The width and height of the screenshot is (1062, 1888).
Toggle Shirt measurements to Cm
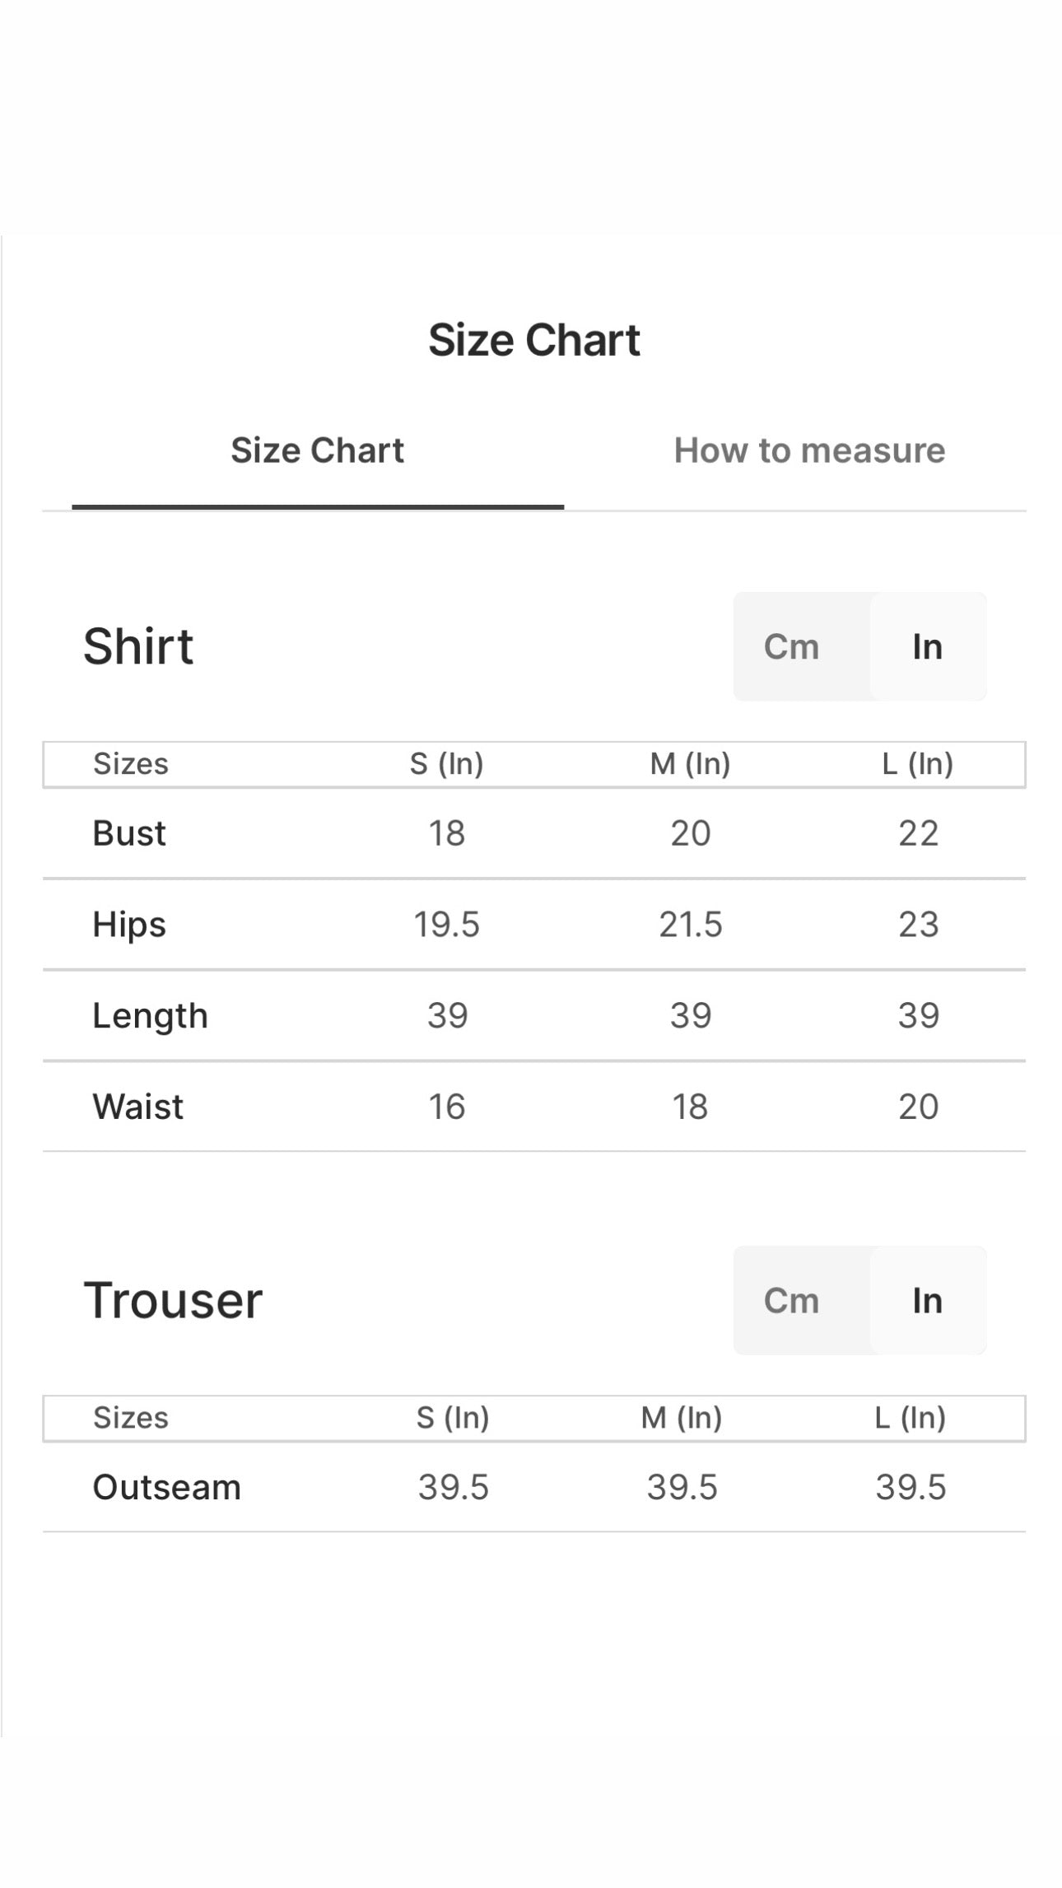tap(791, 646)
